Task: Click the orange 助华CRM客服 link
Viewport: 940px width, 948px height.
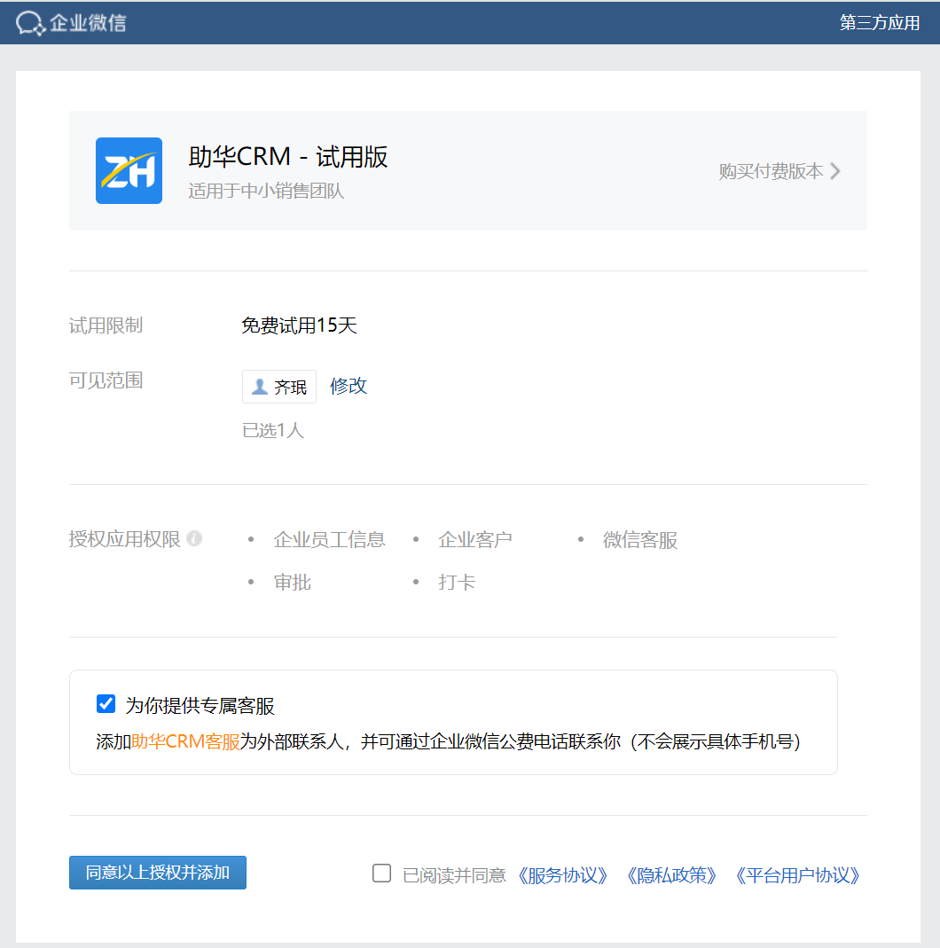Action: 185,741
